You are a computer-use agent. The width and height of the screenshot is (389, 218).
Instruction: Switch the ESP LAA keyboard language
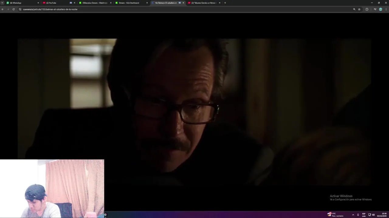[x=364, y=215]
